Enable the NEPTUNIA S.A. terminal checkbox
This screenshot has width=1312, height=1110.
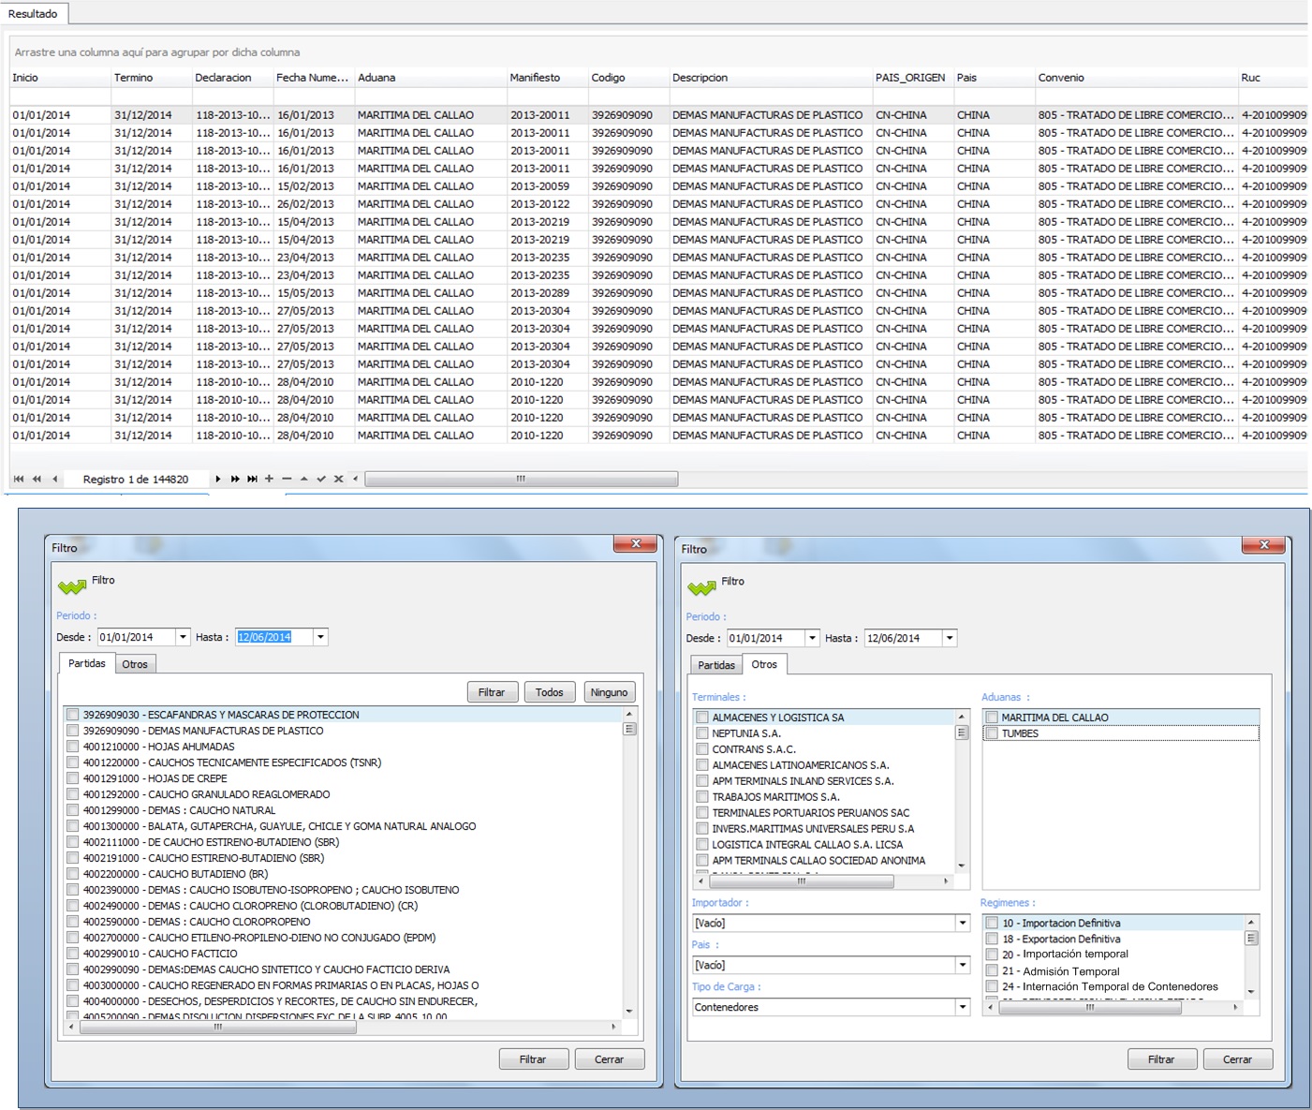(x=702, y=733)
